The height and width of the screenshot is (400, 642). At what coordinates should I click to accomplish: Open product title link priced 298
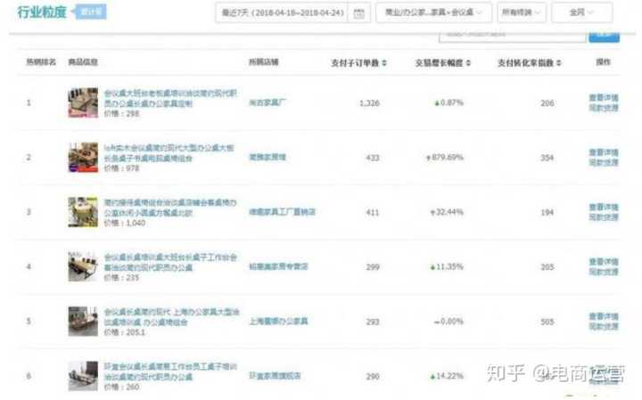point(170,98)
